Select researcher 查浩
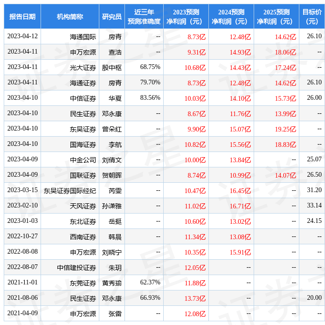 115,52
